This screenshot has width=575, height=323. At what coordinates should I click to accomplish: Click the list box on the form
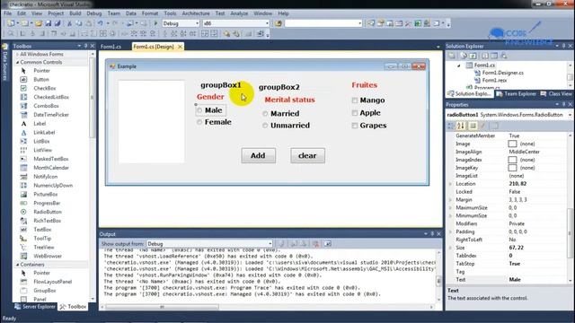(152, 122)
